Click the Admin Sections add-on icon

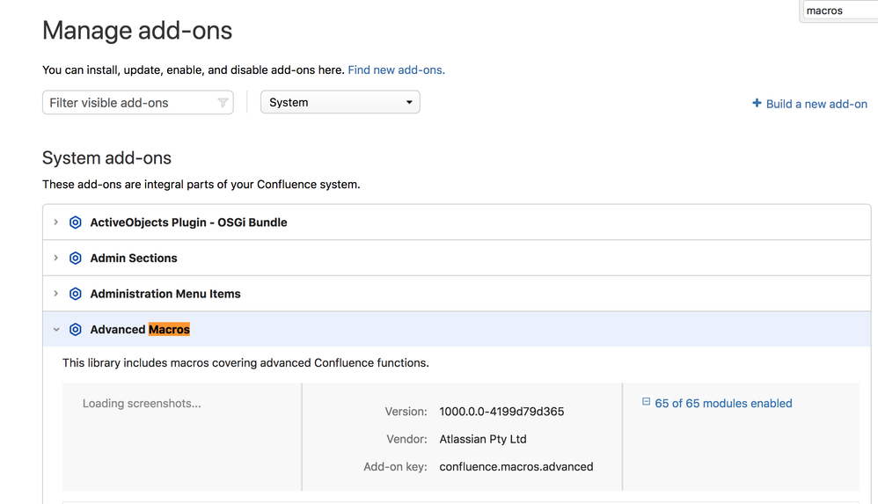point(75,259)
